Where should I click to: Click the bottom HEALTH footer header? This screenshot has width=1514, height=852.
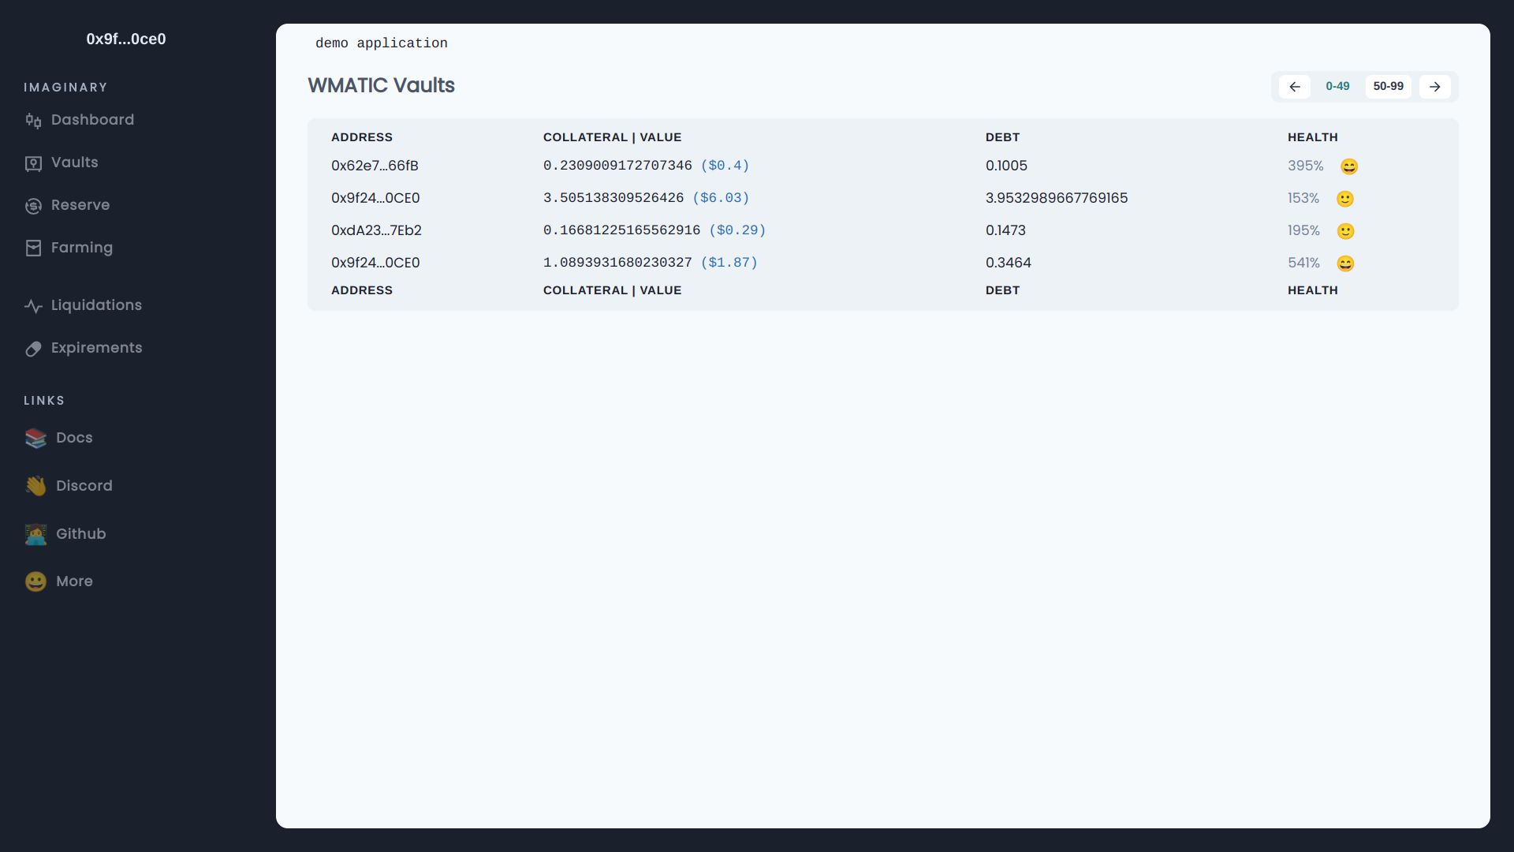click(x=1313, y=290)
